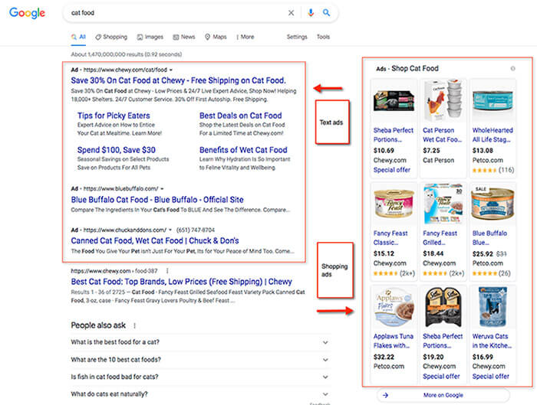This screenshot has height=405, width=537.
Task: Click the Applaws Tuna Flakes title link
Action: coord(393,341)
